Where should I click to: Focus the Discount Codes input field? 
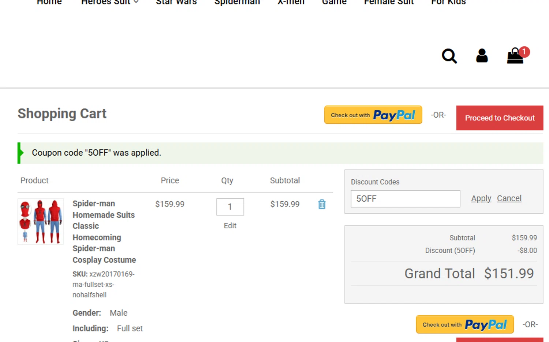[405, 199]
